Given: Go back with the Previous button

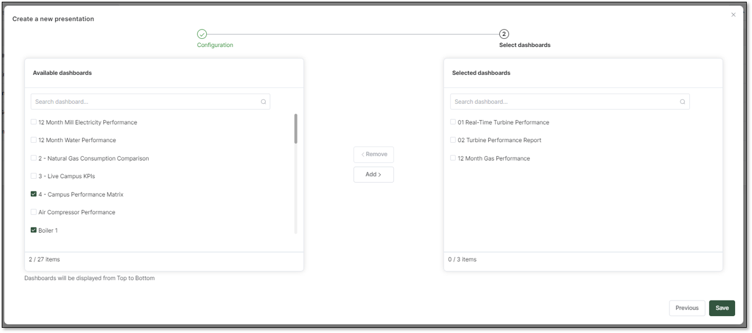Looking at the screenshot, I should (x=687, y=308).
